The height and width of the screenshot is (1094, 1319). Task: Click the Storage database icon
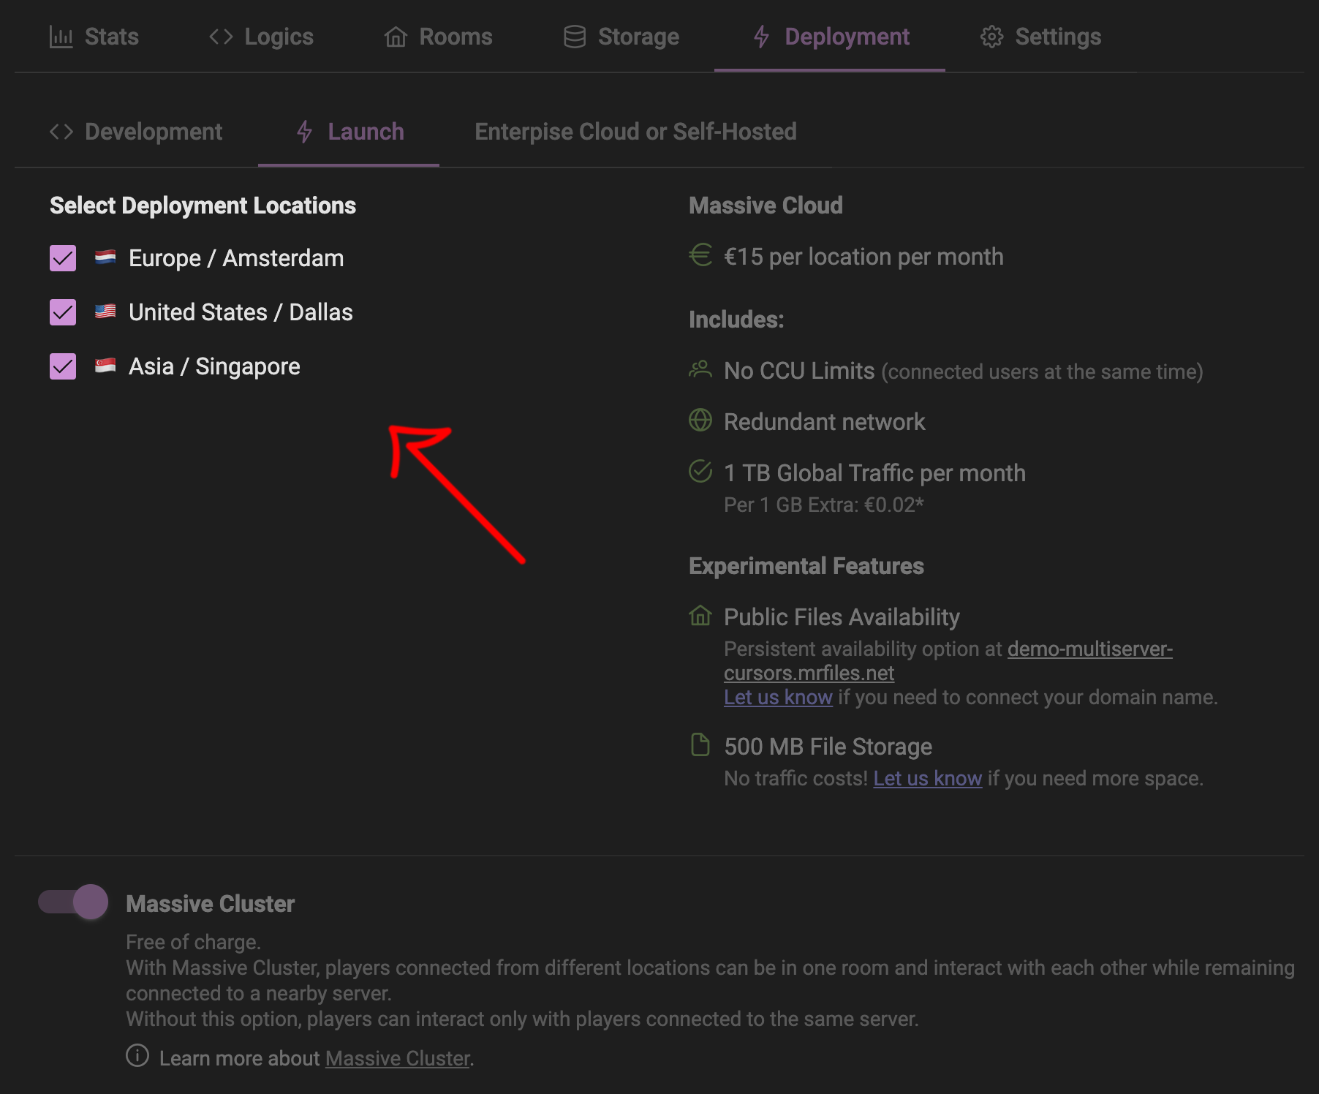[575, 37]
